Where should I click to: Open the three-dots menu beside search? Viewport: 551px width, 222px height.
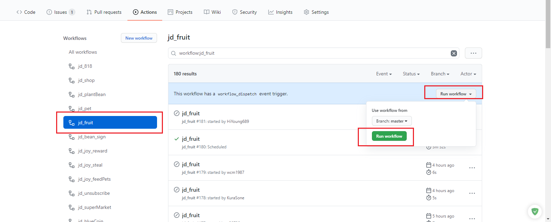click(474, 53)
